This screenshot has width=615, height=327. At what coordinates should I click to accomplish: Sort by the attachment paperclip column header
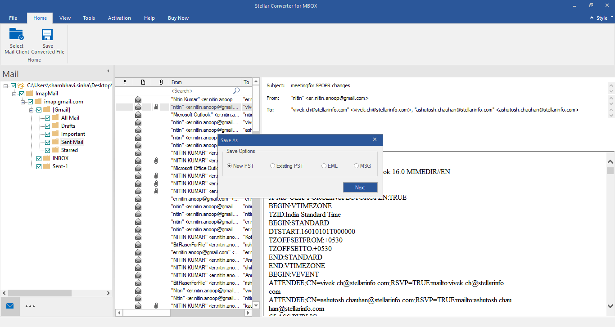coord(161,82)
